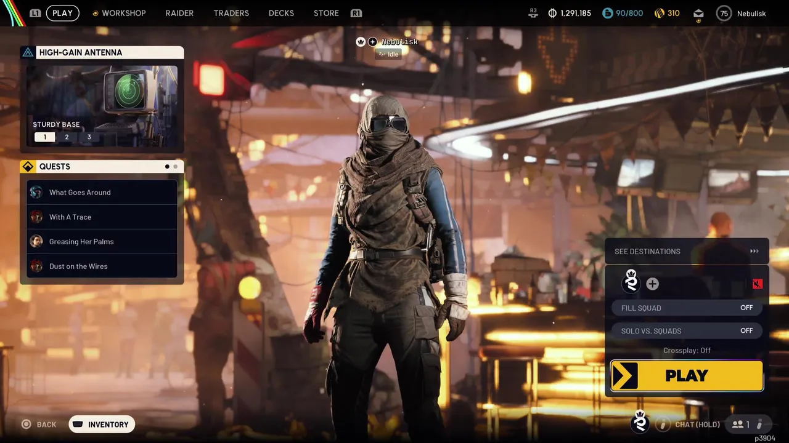Click the R1 next-tab button icon

[x=356, y=13]
